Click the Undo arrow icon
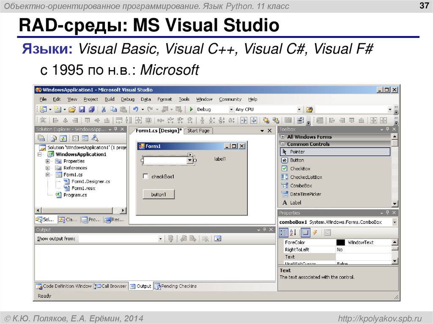Image resolution: width=433 pixels, height=324 pixels. click(x=135, y=109)
